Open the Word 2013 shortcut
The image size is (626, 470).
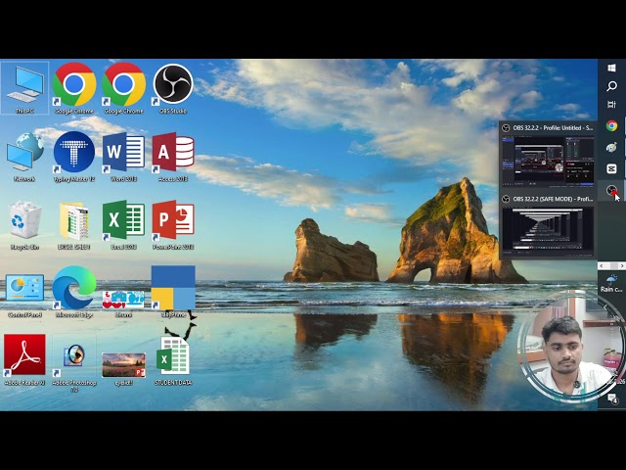click(x=123, y=157)
